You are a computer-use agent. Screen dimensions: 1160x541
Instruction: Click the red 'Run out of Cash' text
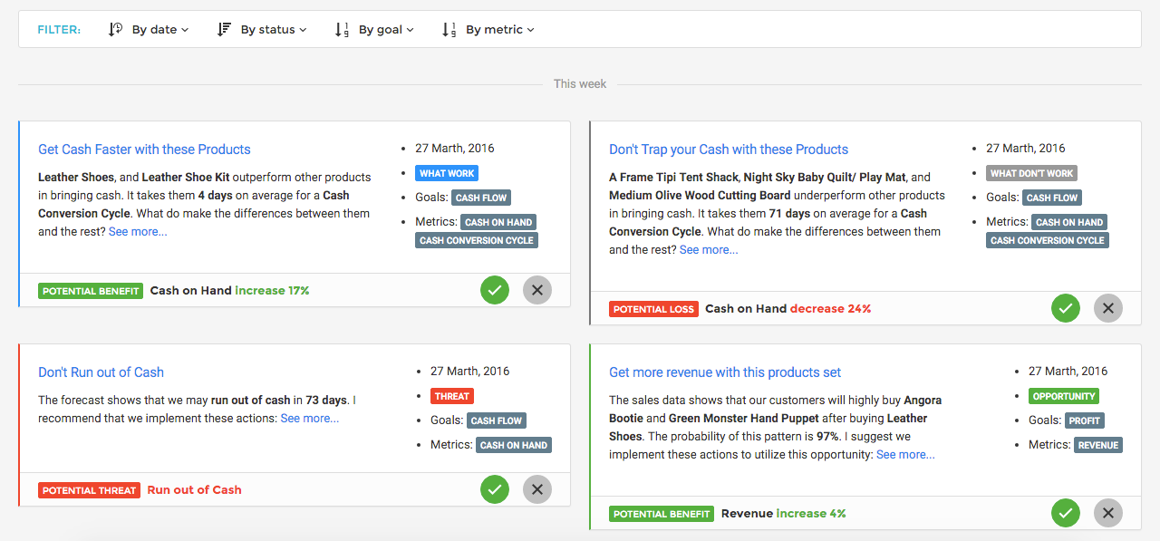[x=195, y=490]
